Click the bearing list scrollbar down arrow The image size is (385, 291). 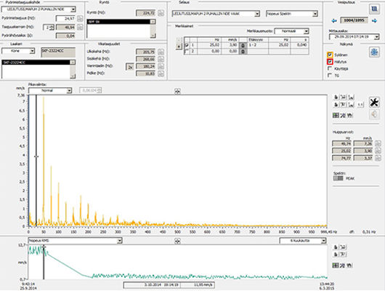click(73, 76)
